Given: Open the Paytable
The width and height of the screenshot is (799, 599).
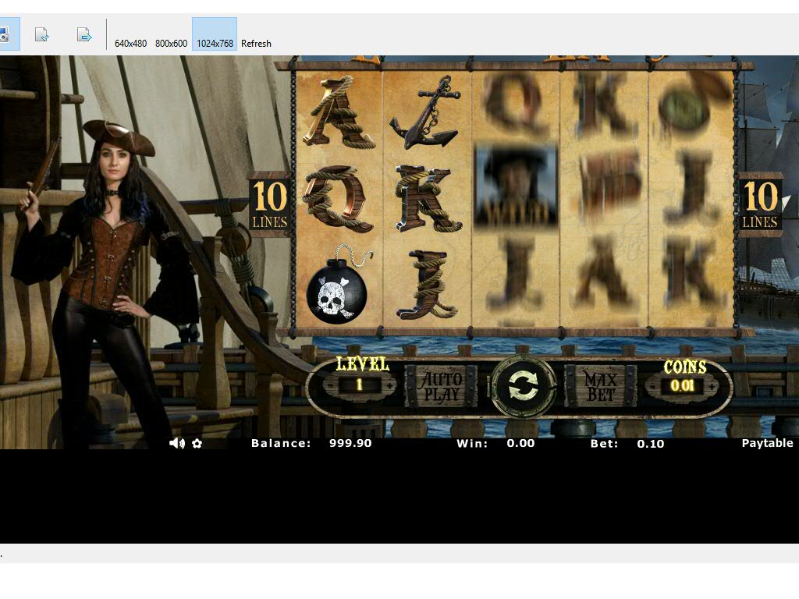Looking at the screenshot, I should 766,443.
